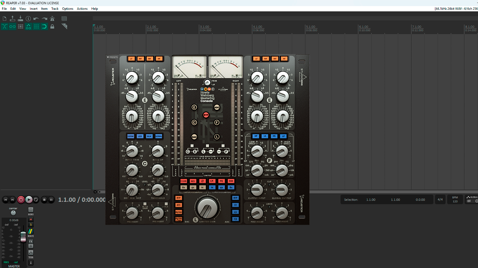This screenshot has width=478, height=268.
Task: Toggle snap magnet icon
Action: point(44,27)
